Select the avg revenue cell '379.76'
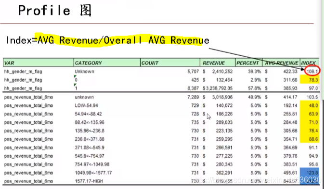This screenshot has height=189, width=326. tap(290, 156)
